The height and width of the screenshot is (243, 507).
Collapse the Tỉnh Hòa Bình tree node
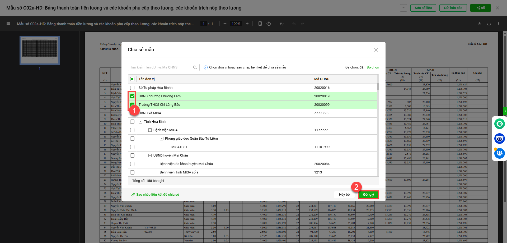(x=140, y=122)
